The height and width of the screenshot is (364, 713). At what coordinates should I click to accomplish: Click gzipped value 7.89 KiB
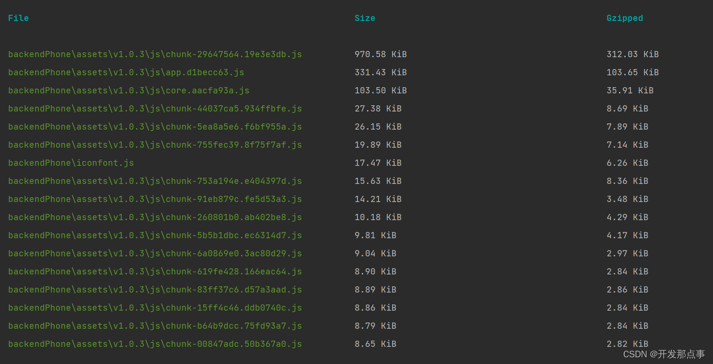(628, 127)
